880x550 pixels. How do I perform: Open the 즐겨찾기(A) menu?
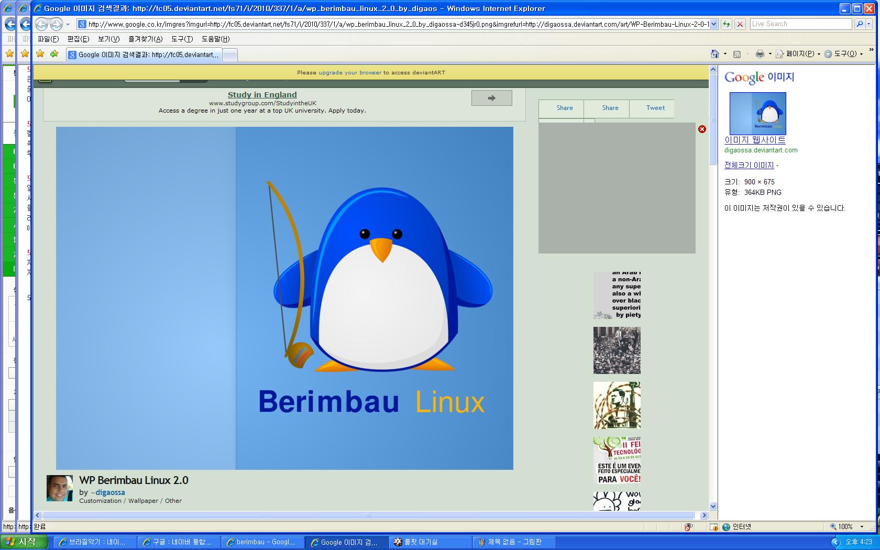tap(146, 39)
